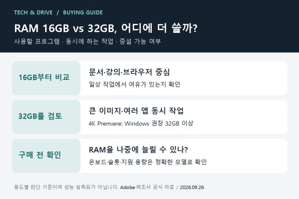Click the heading "RAM을 나중에 늘릴 수 있나?"
The width and height of the screenshot is (299, 199).
pyautogui.click(x=138, y=150)
